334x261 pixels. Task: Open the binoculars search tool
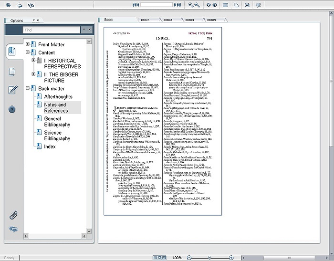coord(31,5)
